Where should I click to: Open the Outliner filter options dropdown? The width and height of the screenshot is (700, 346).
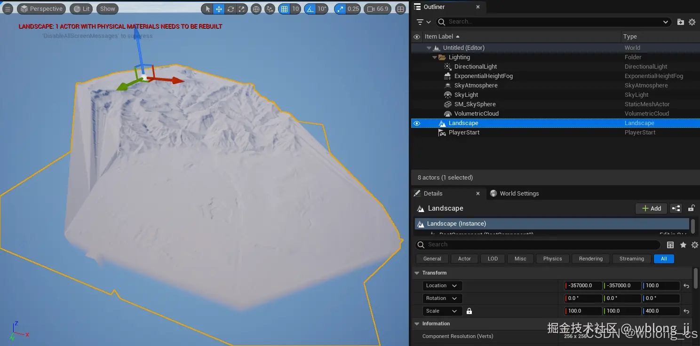[x=423, y=22]
